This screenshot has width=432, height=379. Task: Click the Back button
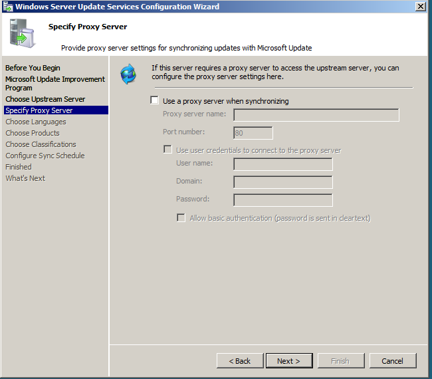click(240, 361)
